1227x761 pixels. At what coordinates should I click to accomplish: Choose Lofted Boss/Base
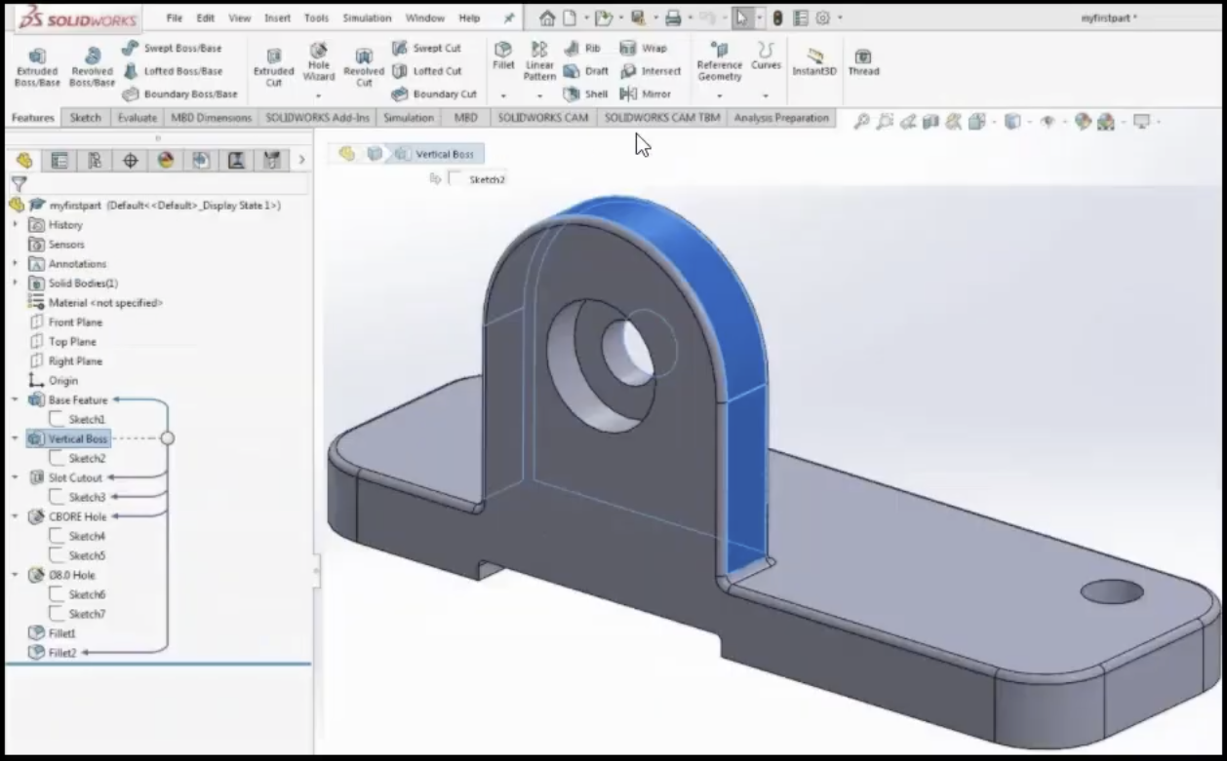(x=172, y=71)
